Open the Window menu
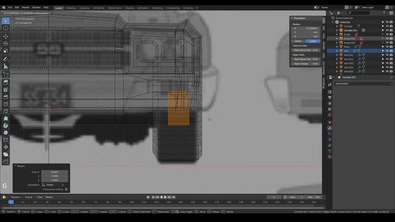Screen dimensions: 395x222 (36, 8)
